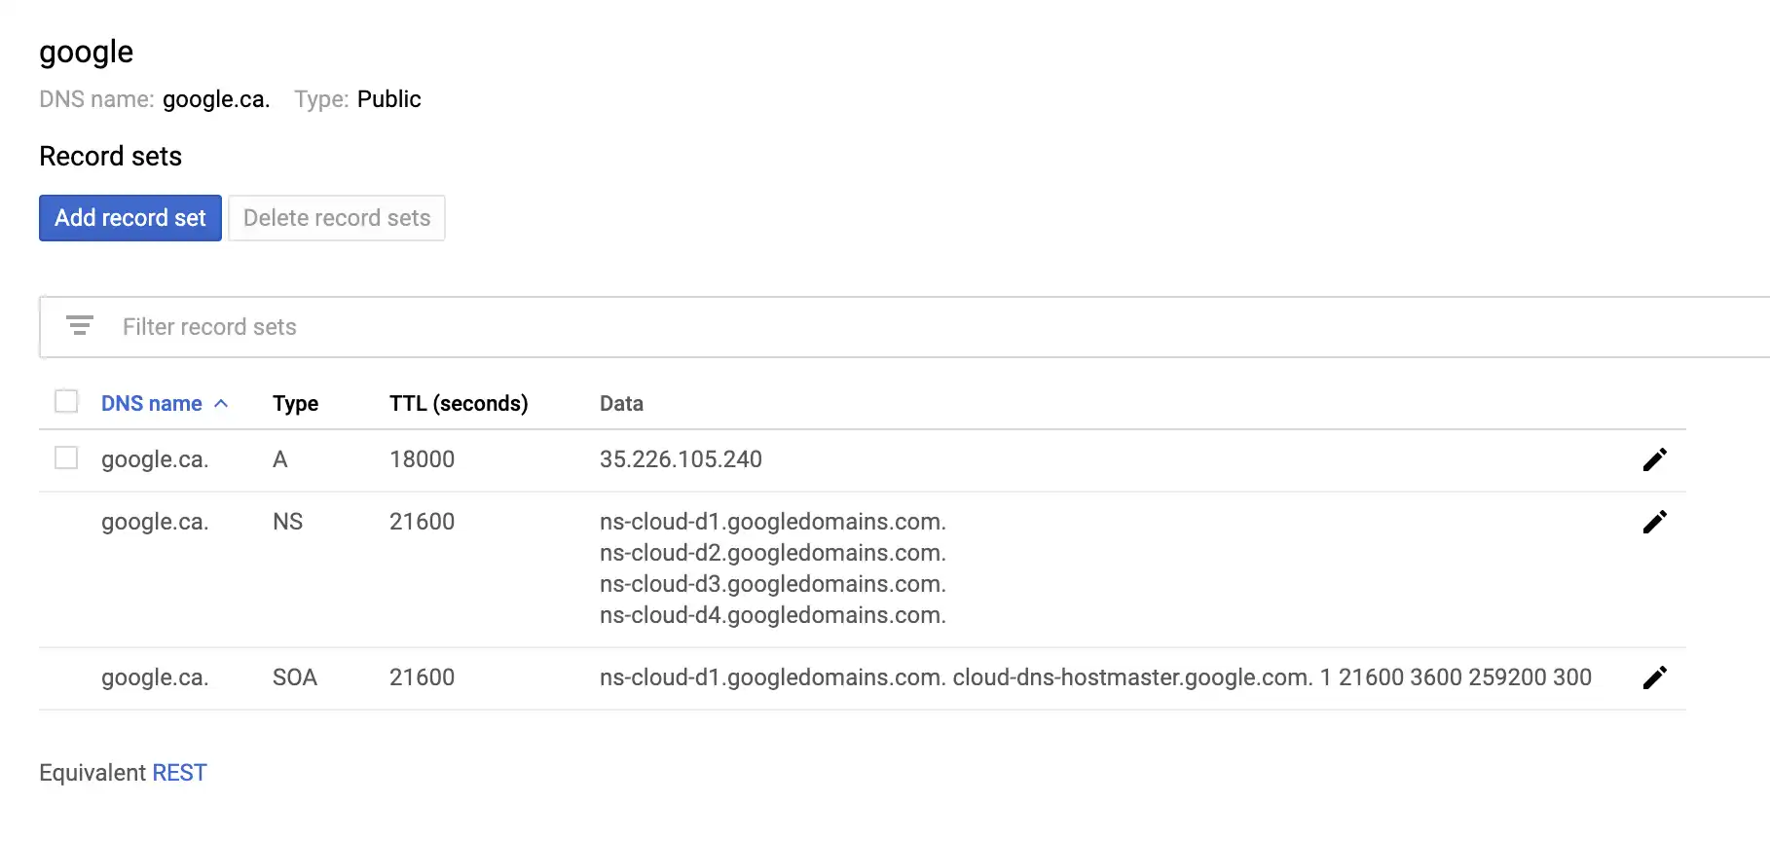This screenshot has width=1770, height=841.
Task: Click Delete record sets button
Action: tap(337, 218)
